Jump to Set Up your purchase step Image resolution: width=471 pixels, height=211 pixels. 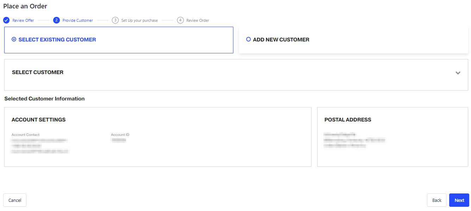click(139, 20)
